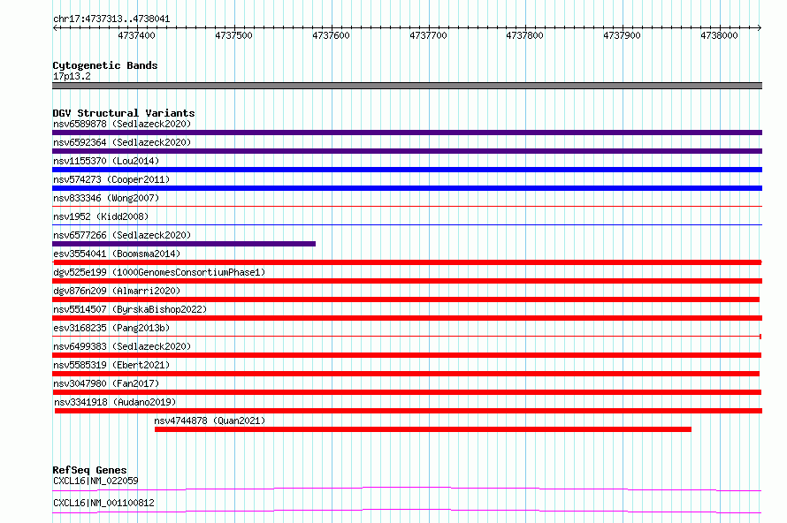Click ruler position 4737800
787x523 pixels.
coord(525,35)
